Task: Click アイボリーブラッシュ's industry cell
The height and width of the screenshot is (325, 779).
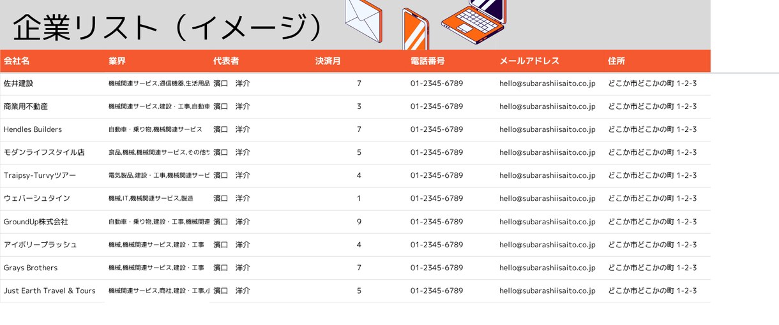Action: (x=156, y=245)
